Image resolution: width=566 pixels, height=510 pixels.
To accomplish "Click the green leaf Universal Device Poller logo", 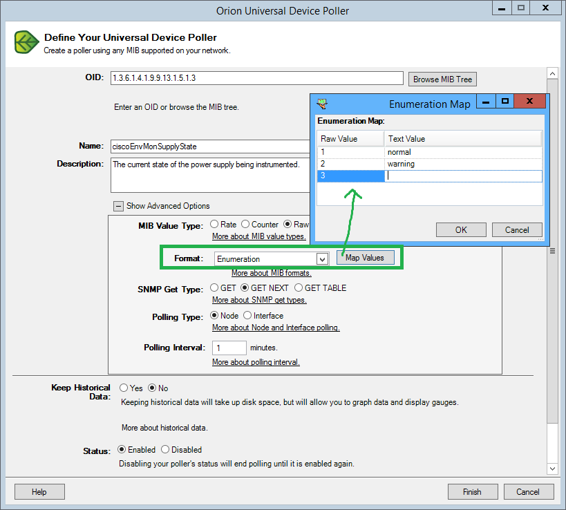I will click(x=26, y=43).
